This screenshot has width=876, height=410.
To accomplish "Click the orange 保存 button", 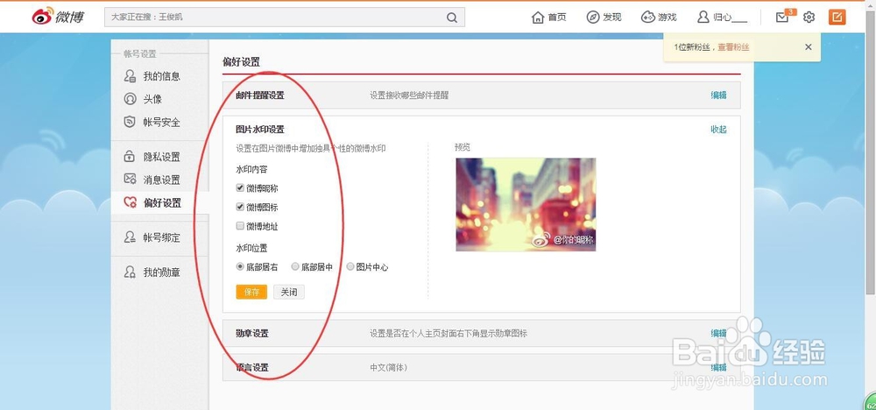I will (x=251, y=292).
